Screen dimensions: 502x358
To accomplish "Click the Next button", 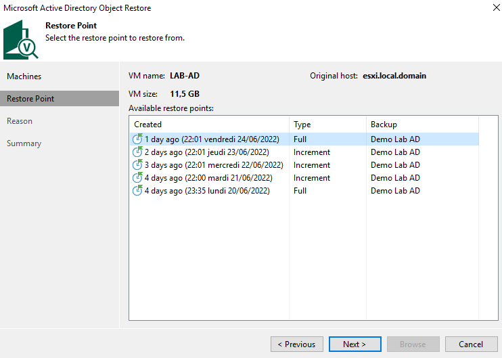I will pos(355,344).
